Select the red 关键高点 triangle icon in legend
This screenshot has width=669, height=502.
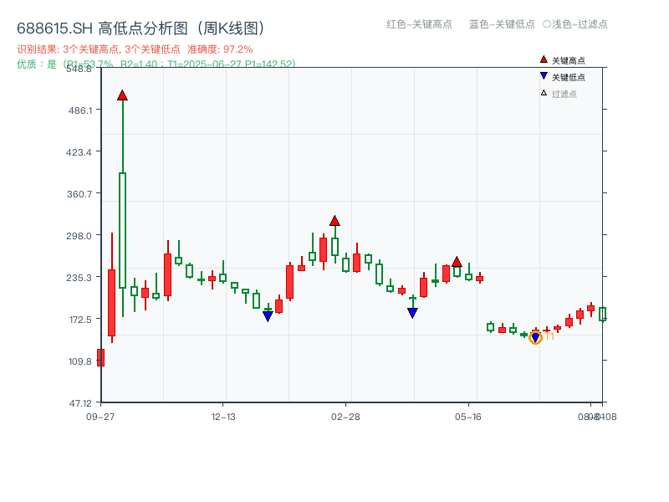(542, 59)
